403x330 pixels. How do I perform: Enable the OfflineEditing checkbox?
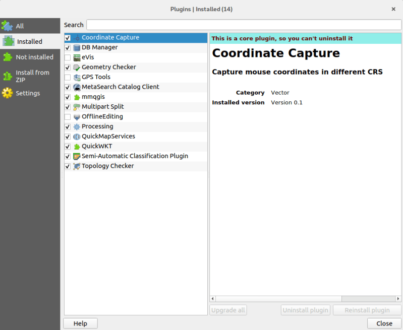pos(68,117)
